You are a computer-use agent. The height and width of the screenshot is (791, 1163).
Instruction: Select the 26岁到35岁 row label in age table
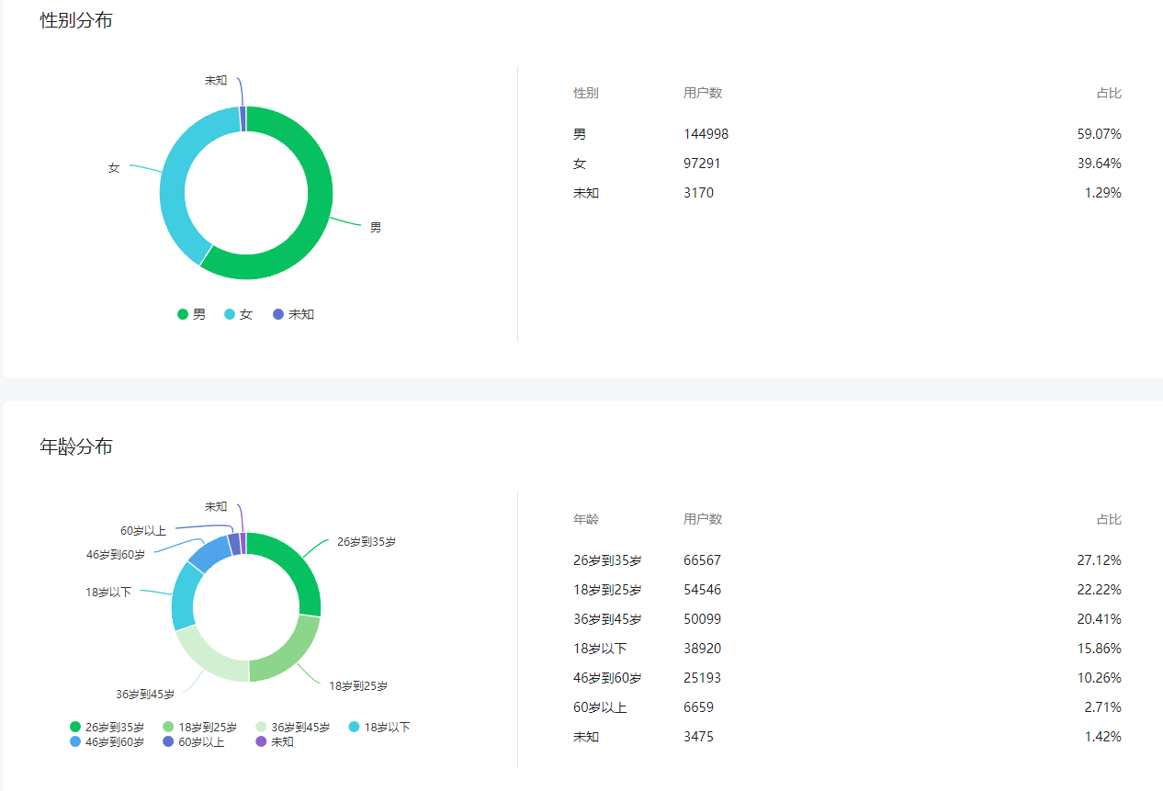pyautogui.click(x=607, y=560)
